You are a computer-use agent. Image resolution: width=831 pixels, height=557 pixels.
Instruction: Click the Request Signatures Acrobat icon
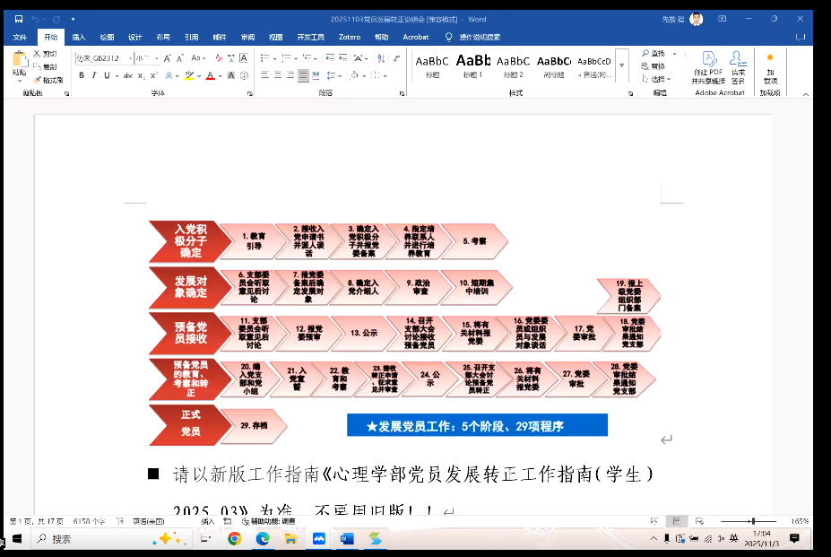(x=738, y=61)
